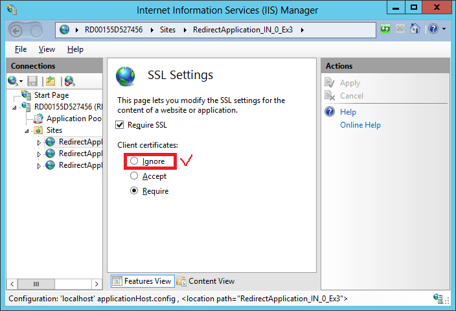Select the Ignore client certificates option
The width and height of the screenshot is (456, 311).
point(133,161)
